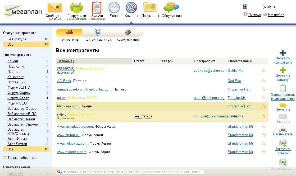
Task: Filter by Форум Адалт contractor type
Action: 18,98
